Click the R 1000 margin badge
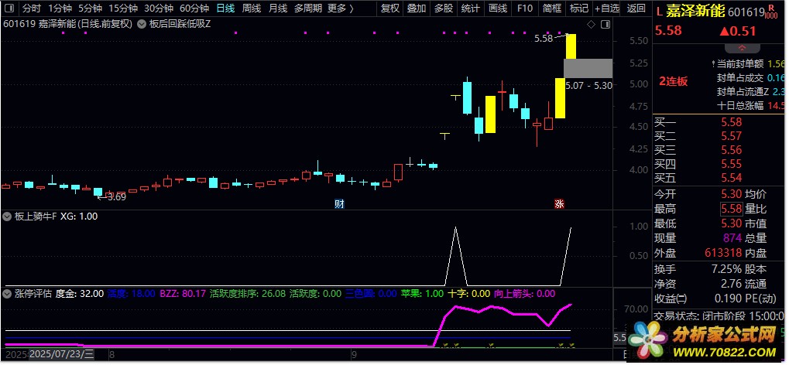The height and width of the screenshot is (365, 789). tap(771, 12)
